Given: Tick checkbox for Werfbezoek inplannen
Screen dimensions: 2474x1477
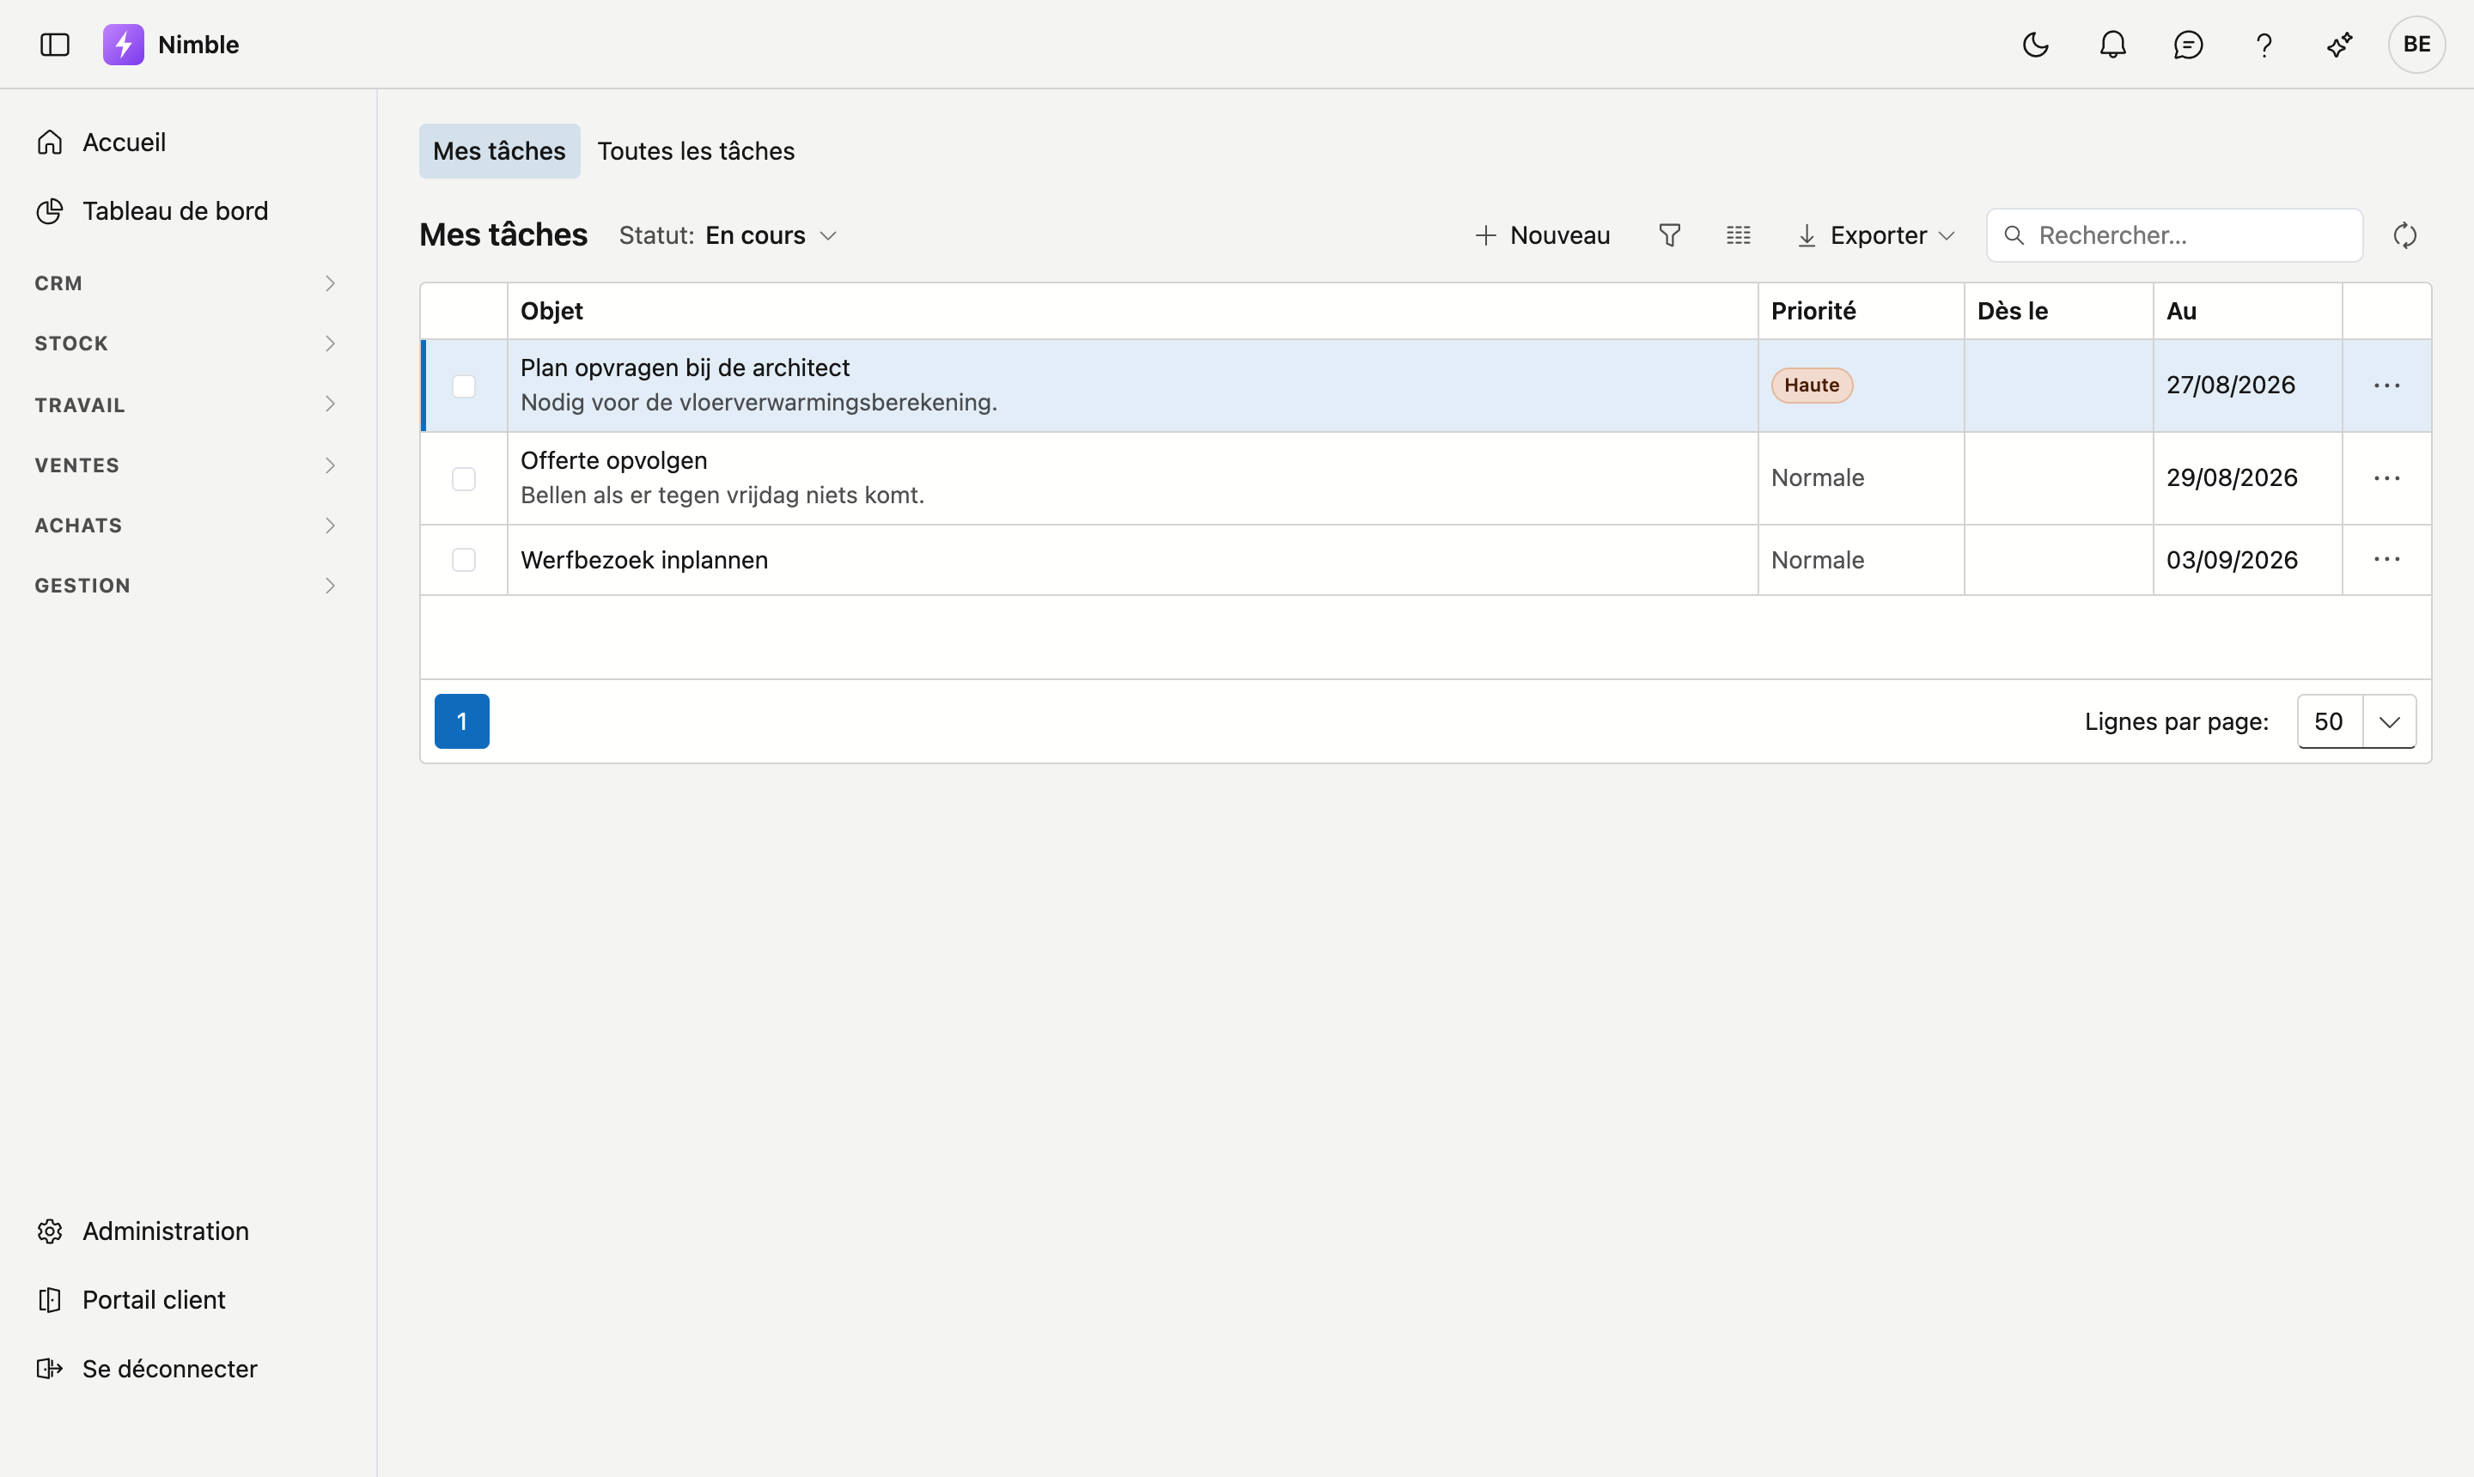Looking at the screenshot, I should pyautogui.click(x=464, y=561).
